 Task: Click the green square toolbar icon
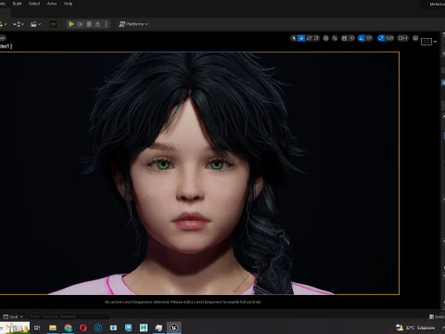pyautogui.click(x=53, y=24)
